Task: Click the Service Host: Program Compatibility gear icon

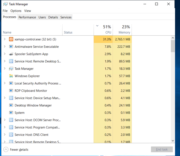Action: coord(11,127)
